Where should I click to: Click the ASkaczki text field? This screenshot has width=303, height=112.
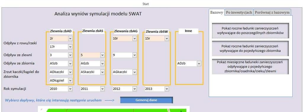pos(91,72)
